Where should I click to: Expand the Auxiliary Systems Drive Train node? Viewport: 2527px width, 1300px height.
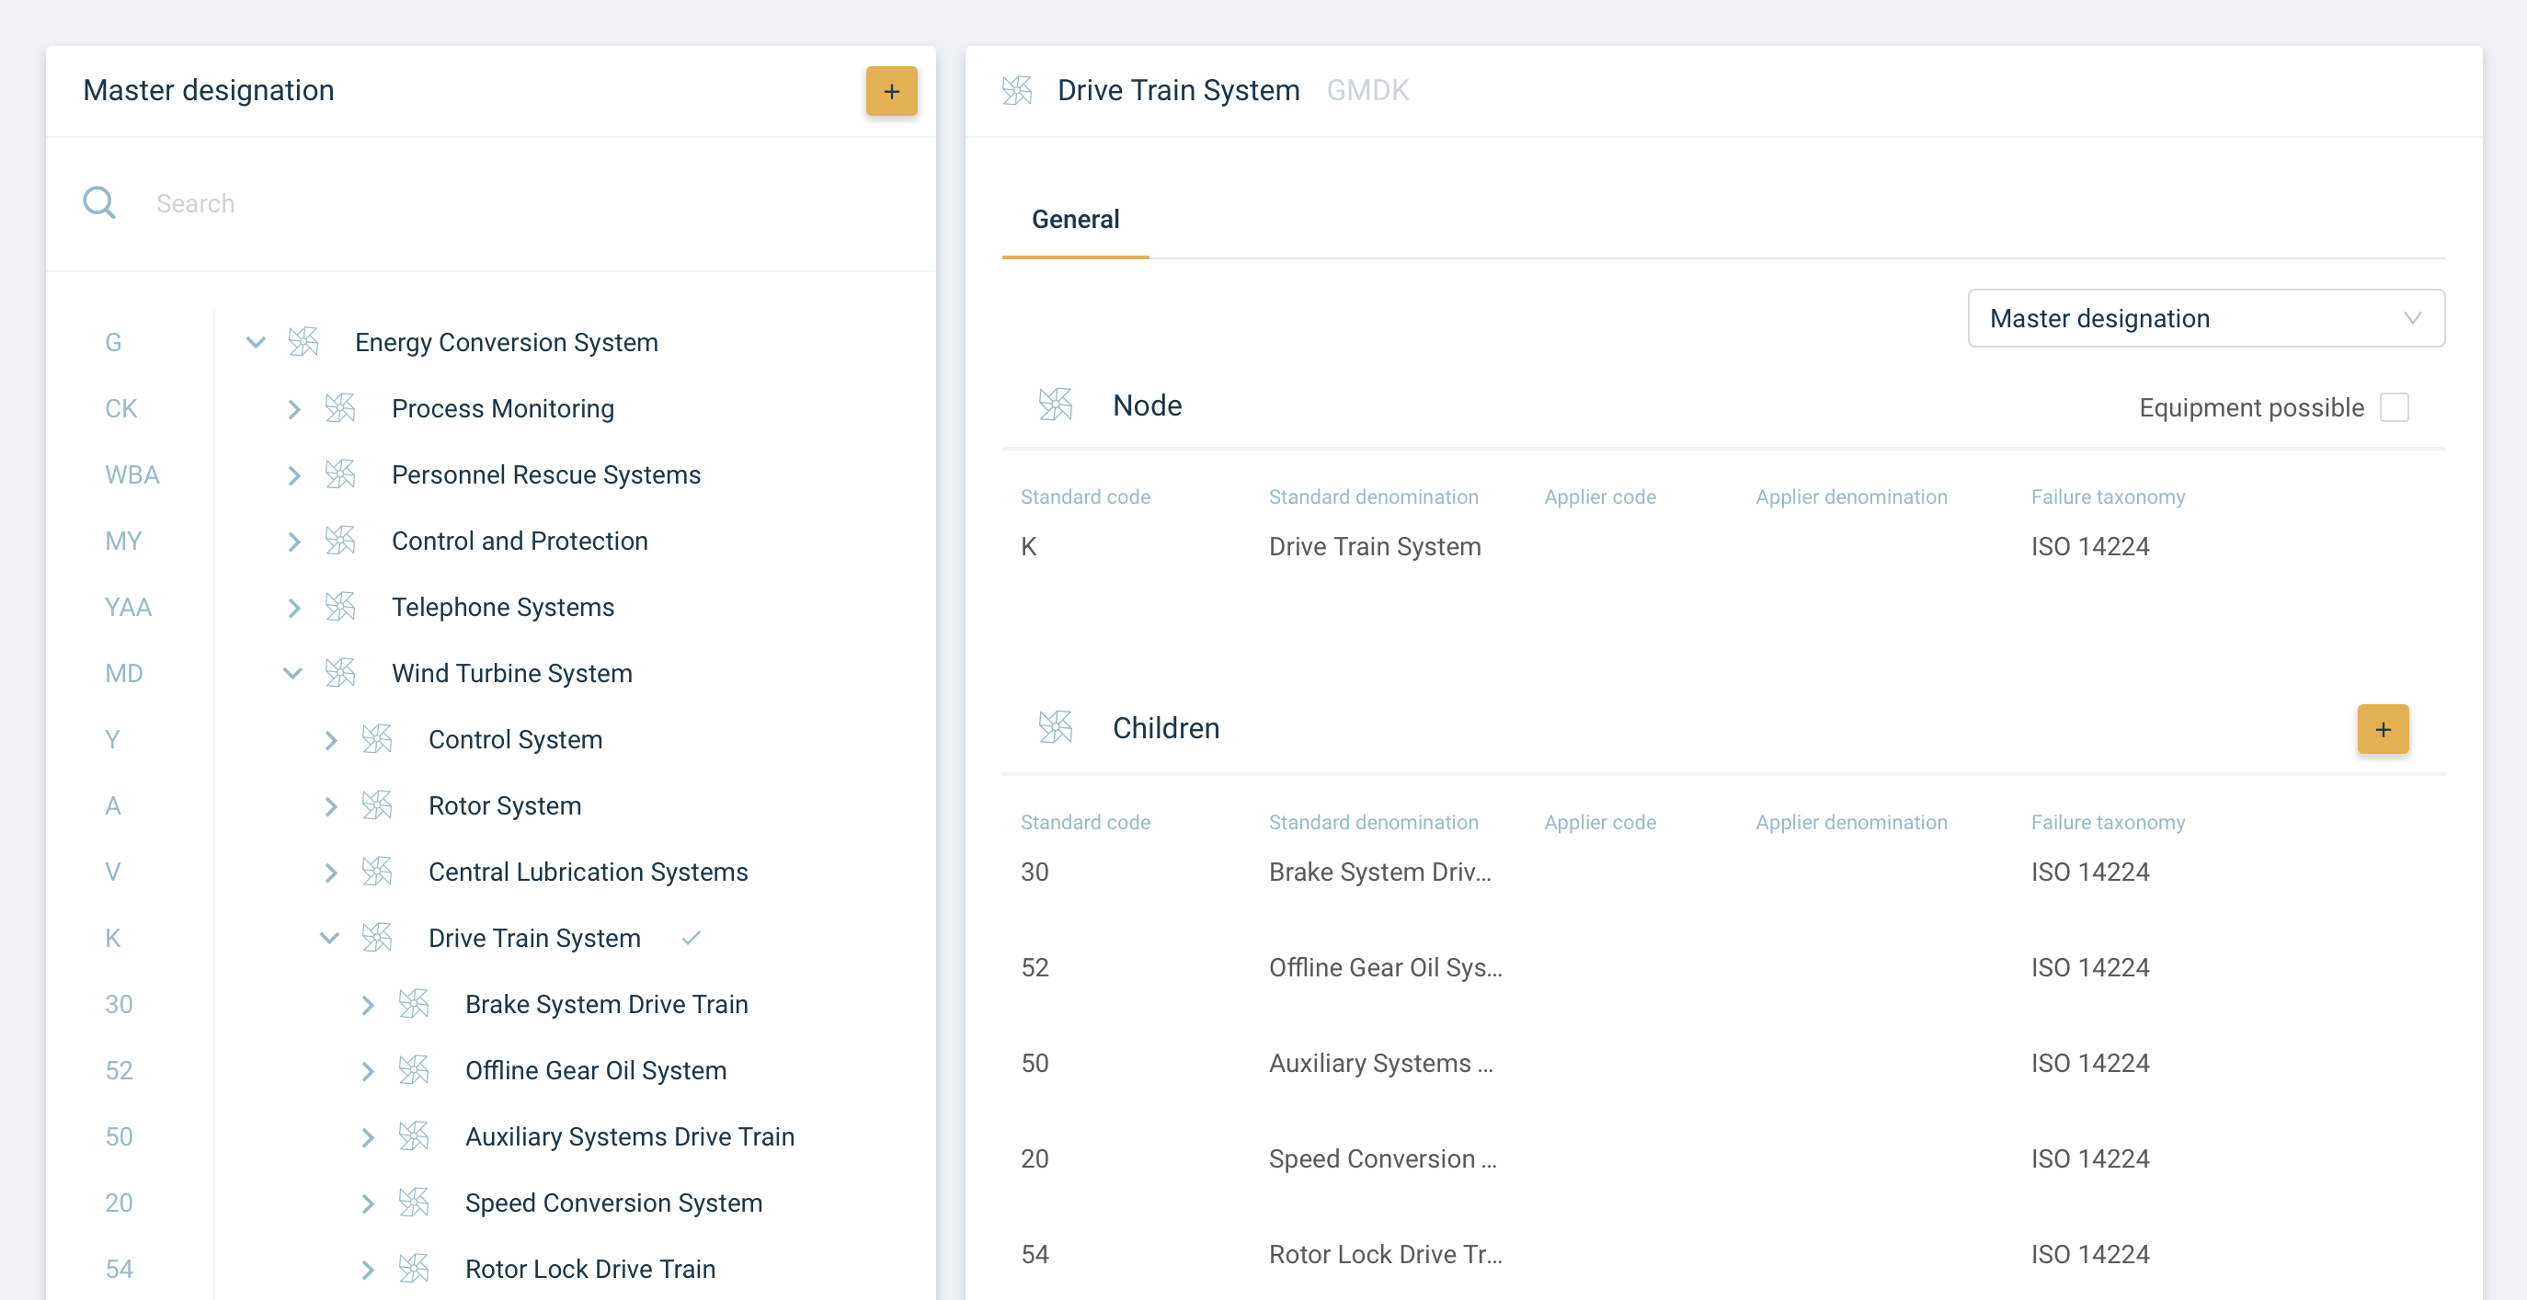point(367,1137)
